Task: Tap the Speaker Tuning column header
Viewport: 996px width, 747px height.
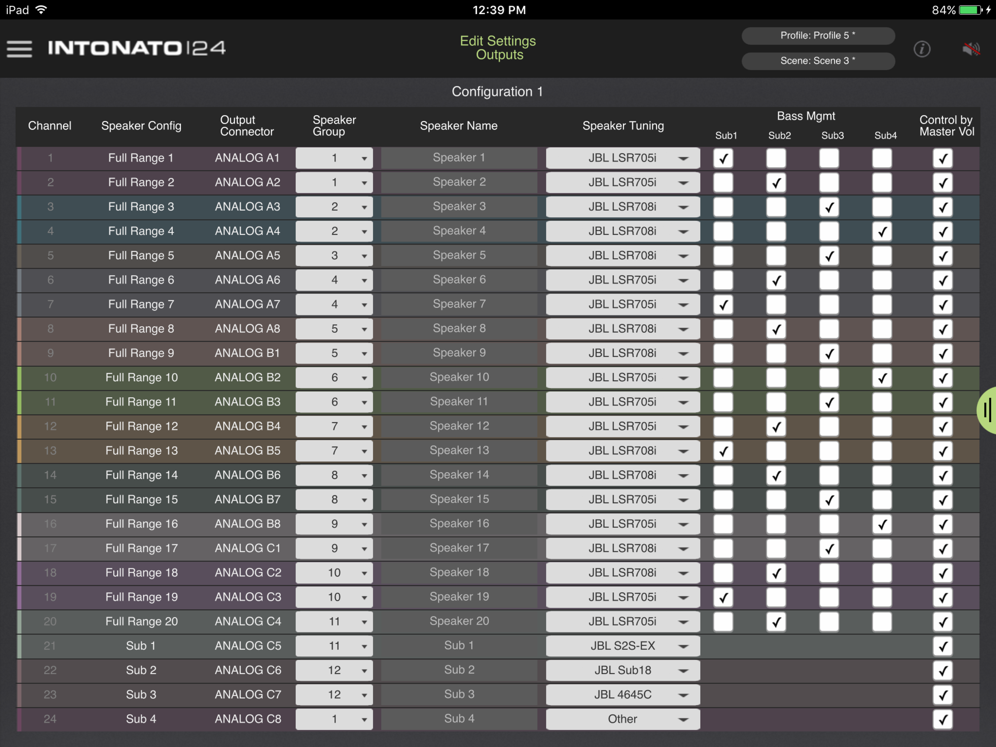Action: [x=623, y=126]
